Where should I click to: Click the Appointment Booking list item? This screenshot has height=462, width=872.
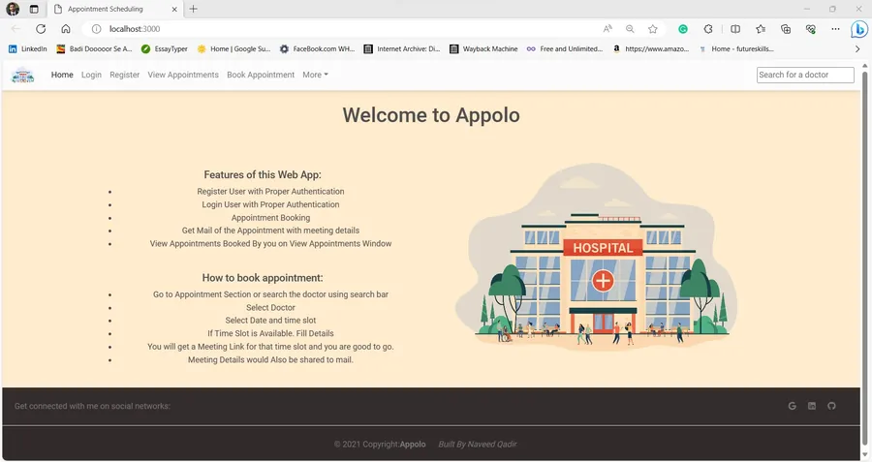(271, 218)
